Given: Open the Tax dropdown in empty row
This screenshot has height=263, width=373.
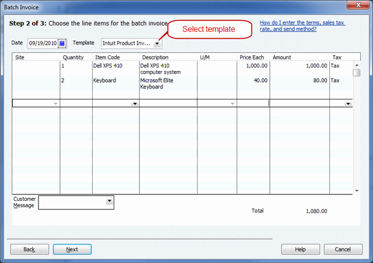Looking at the screenshot, I should coord(349,104).
